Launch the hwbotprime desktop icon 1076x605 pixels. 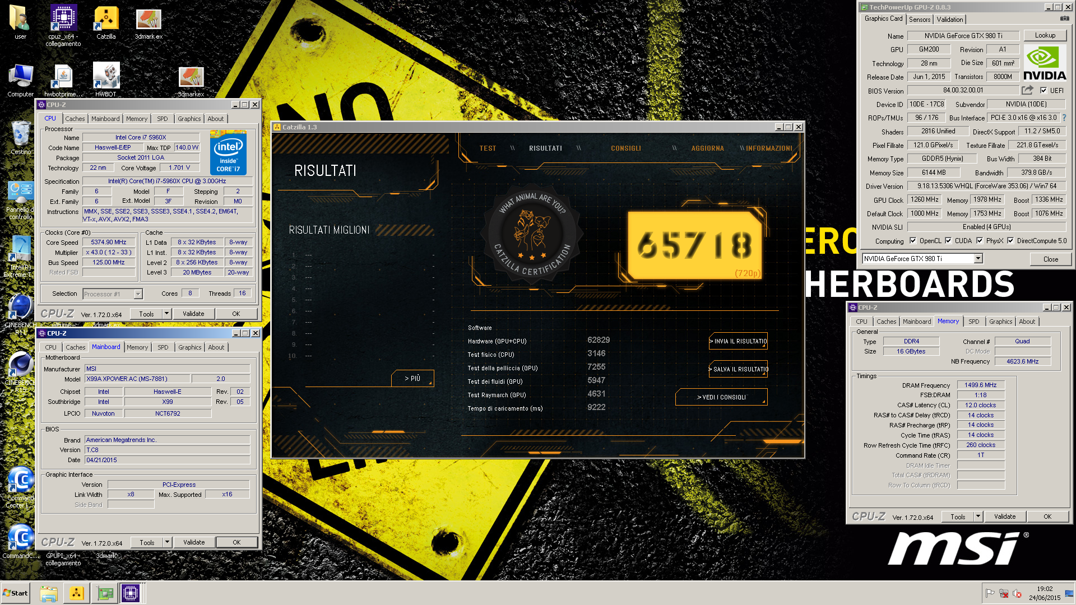[63, 81]
